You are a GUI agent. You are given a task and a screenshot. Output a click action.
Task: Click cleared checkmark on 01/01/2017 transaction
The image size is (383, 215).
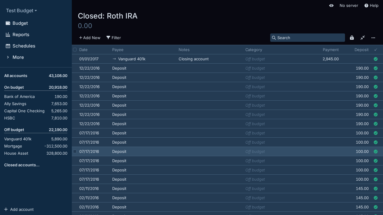(x=376, y=59)
